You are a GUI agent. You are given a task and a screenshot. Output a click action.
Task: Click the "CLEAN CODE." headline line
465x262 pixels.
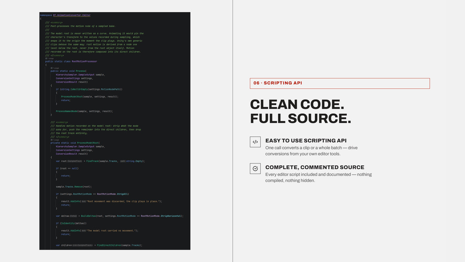pos(298,104)
